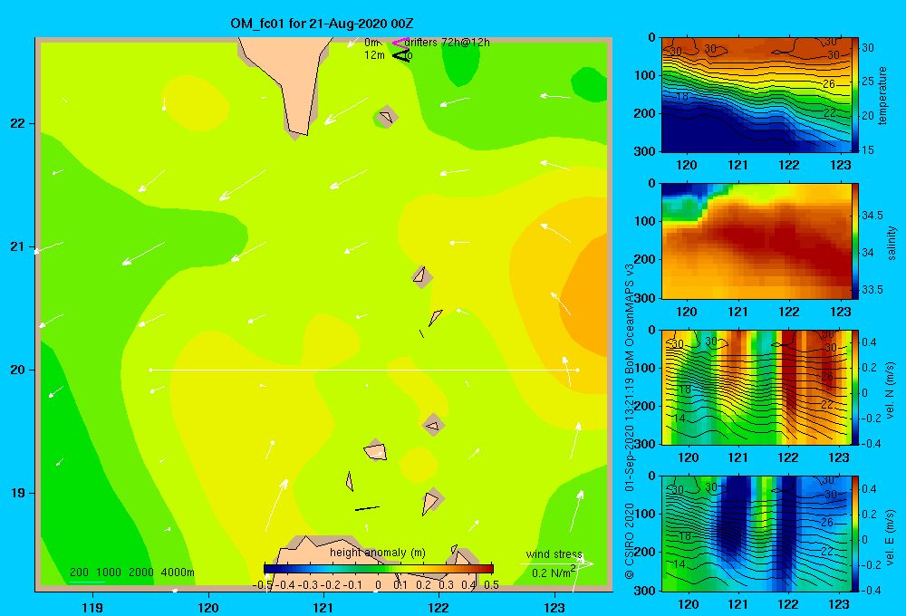Click the black 12m drifter marker
The height and width of the screenshot is (616, 906).
pyautogui.click(x=401, y=55)
